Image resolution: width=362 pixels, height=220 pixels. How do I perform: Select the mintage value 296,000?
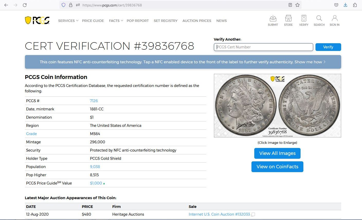tap(97, 142)
